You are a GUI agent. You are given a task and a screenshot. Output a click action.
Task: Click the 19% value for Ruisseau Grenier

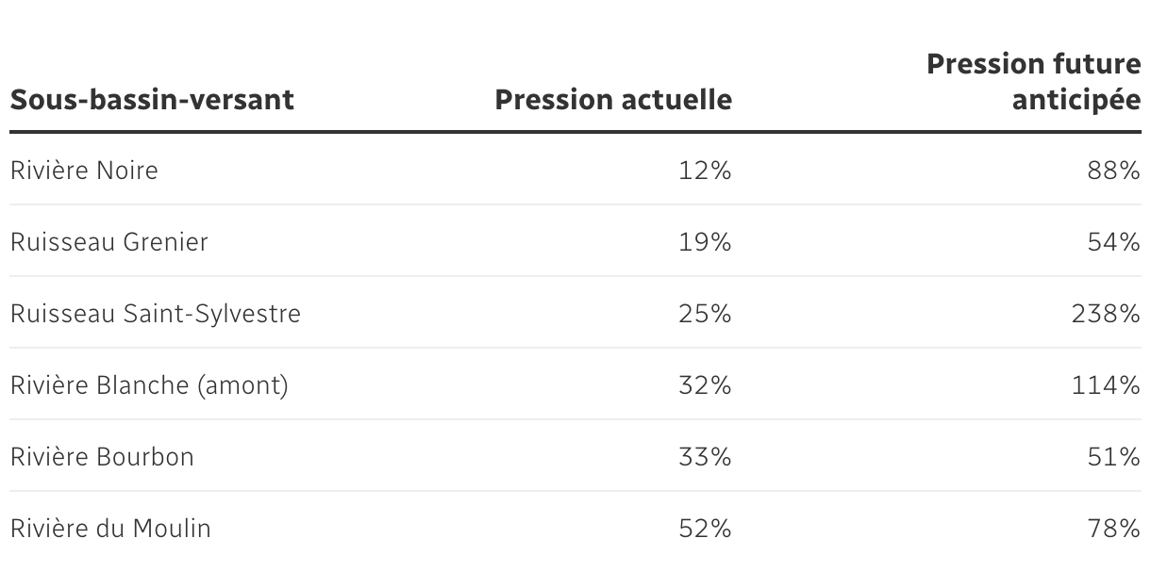[x=705, y=242]
